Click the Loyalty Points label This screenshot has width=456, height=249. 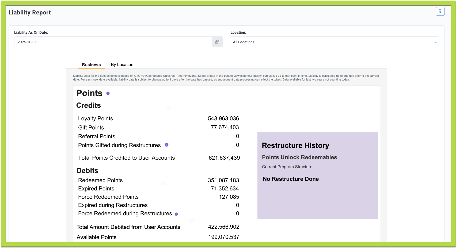[96, 118]
